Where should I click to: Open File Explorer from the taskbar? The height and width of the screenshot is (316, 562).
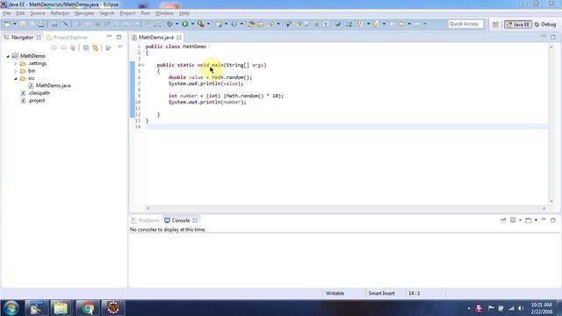click(x=61, y=308)
